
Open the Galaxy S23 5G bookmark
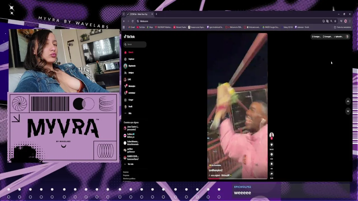(287, 27)
